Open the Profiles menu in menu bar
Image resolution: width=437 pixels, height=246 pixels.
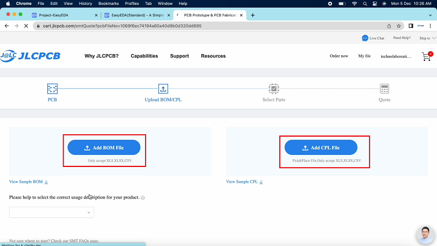pos(132,4)
